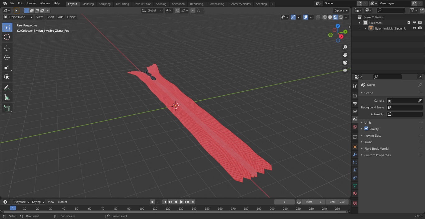Switch to the Shading workspace tab
This screenshot has width=425, height=219.
[x=161, y=4]
